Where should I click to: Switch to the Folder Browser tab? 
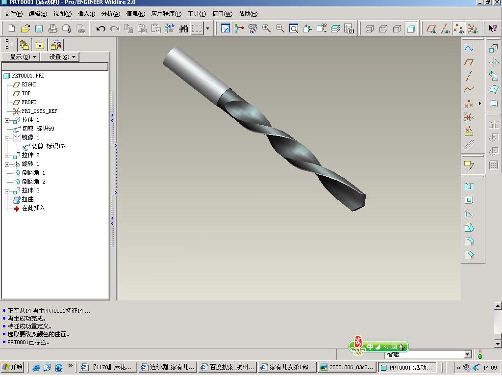click(x=25, y=45)
